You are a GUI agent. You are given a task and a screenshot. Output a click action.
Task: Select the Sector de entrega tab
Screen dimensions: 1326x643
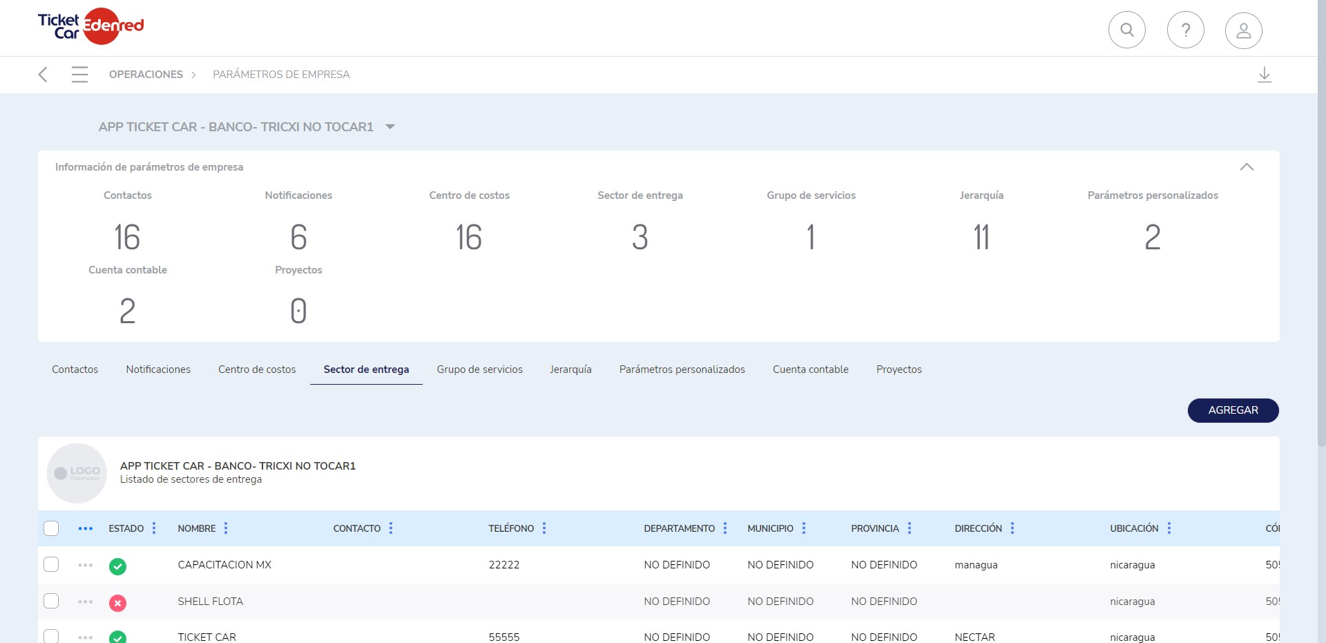(x=366, y=370)
